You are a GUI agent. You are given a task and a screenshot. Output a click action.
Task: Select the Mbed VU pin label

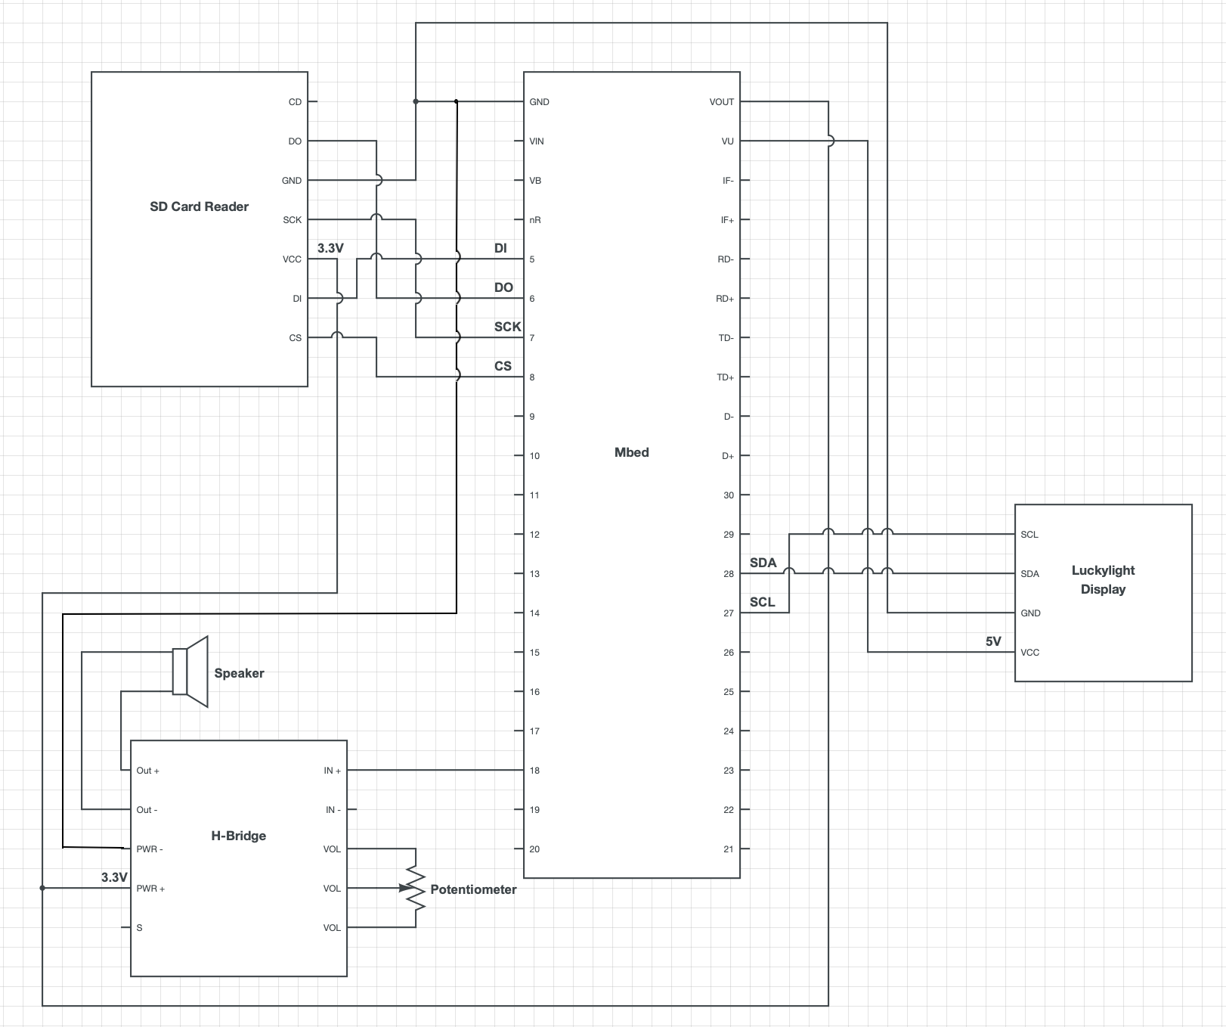[x=728, y=141]
